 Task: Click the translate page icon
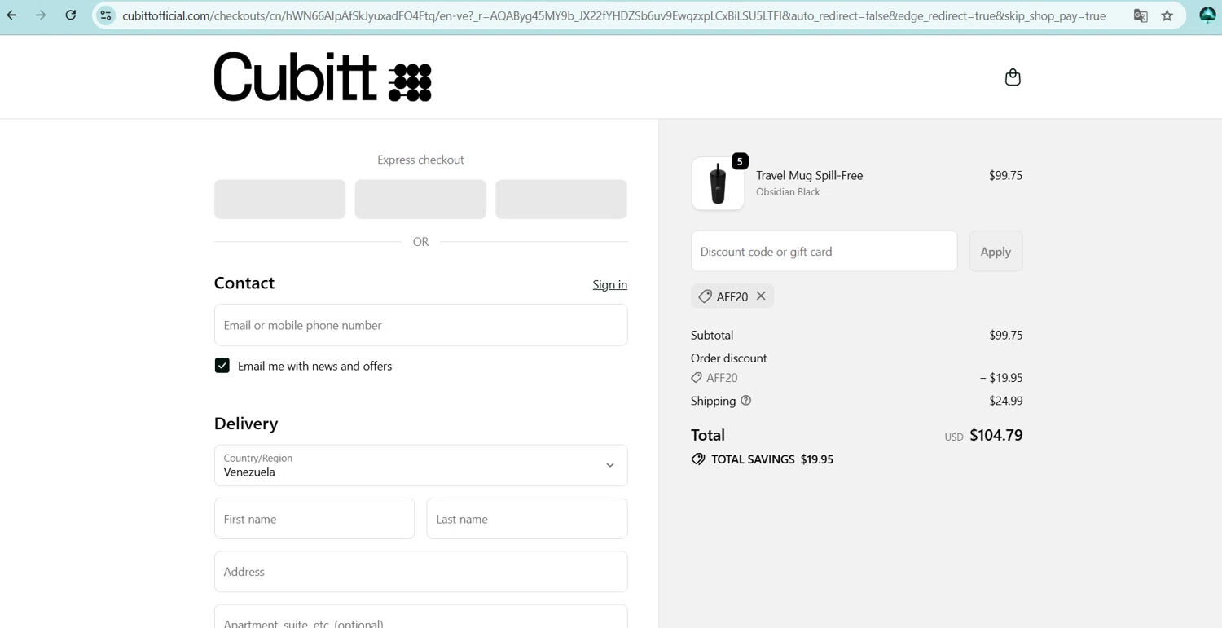pyautogui.click(x=1141, y=15)
